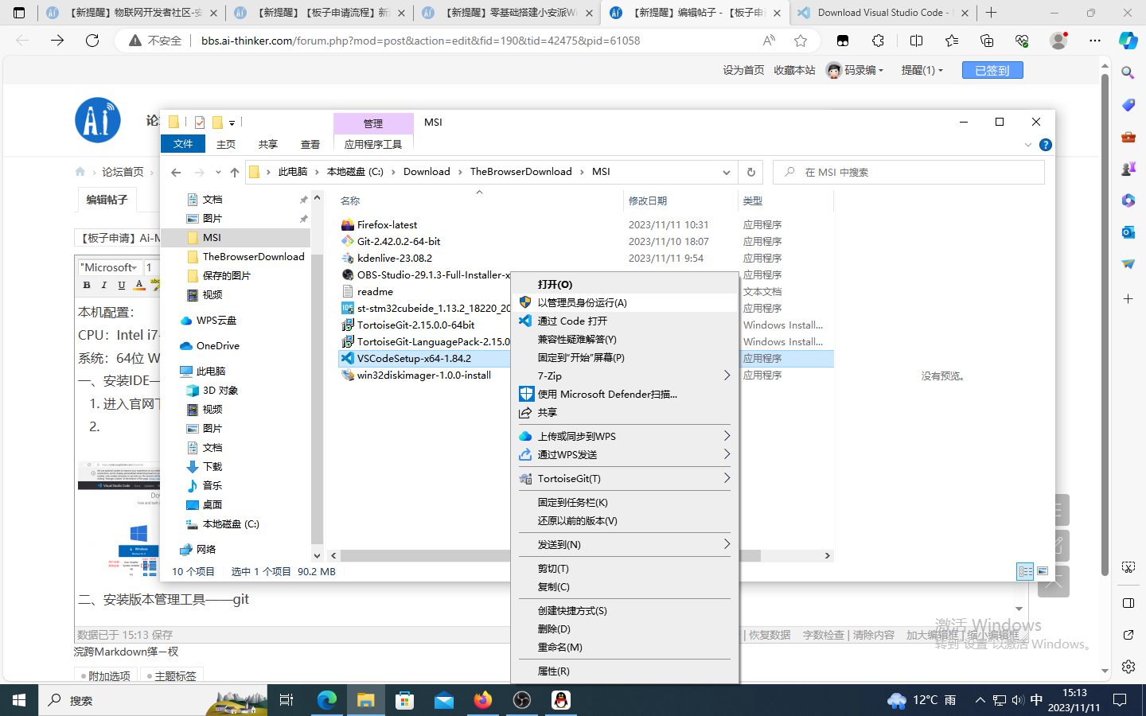
Task: Select readme text file
Action: (x=375, y=291)
